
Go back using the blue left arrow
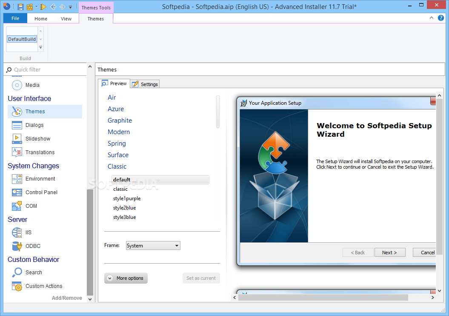click(53, 7)
